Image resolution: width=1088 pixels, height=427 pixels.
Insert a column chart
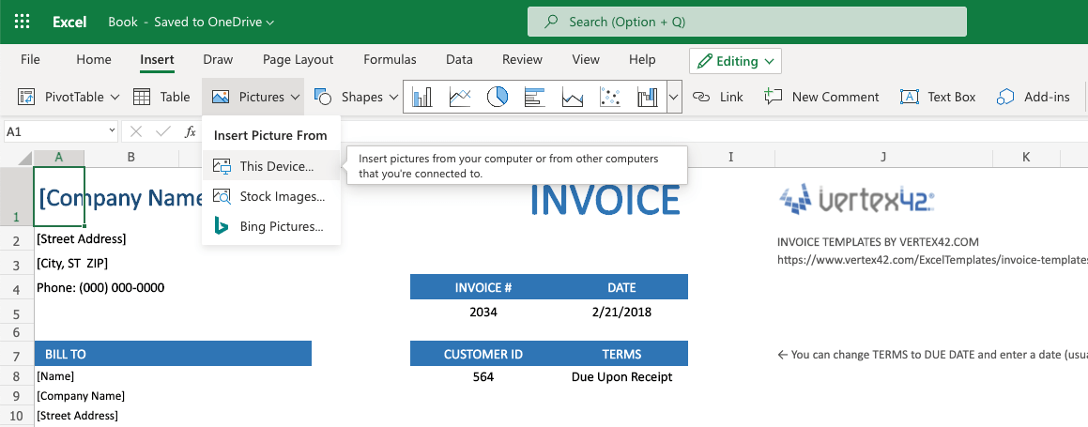click(422, 97)
